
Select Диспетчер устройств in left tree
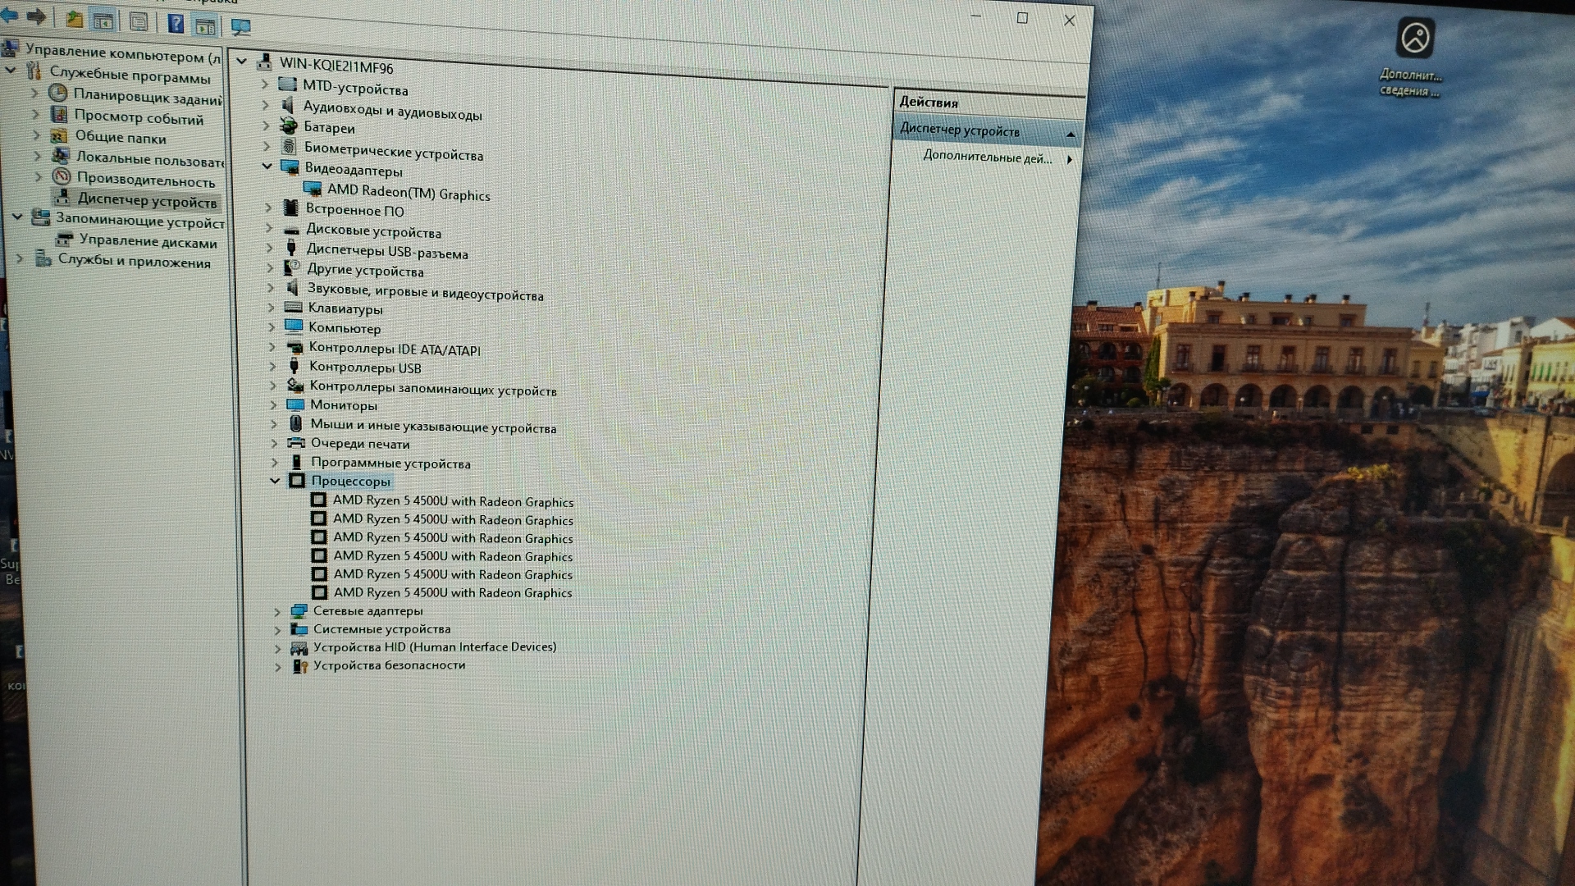click(x=146, y=200)
